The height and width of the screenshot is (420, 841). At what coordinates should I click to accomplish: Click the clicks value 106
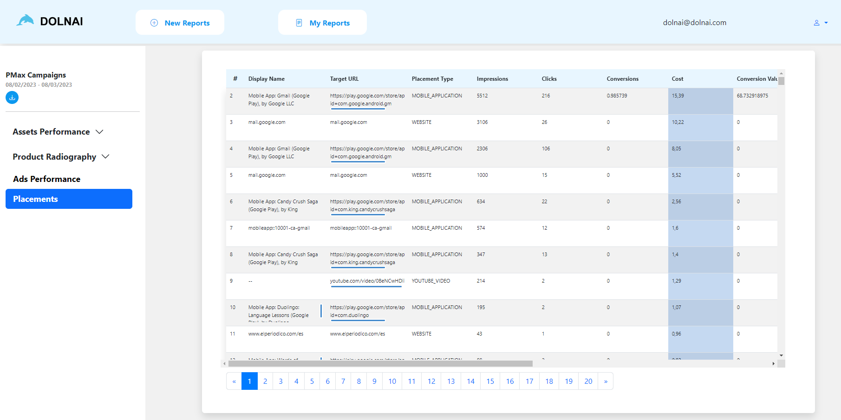click(546, 149)
